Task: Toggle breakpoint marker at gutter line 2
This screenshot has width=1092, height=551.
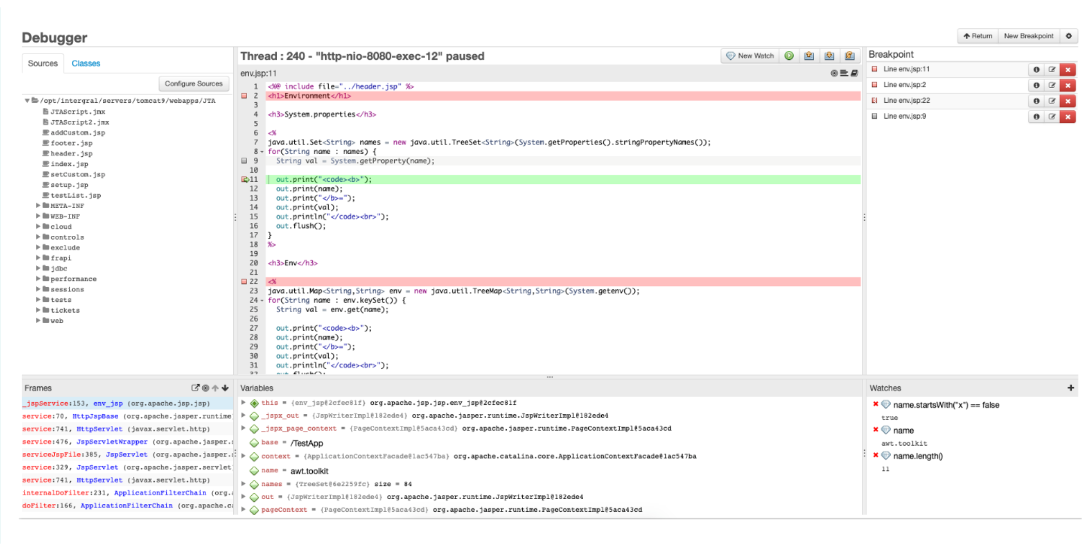Action: point(244,96)
